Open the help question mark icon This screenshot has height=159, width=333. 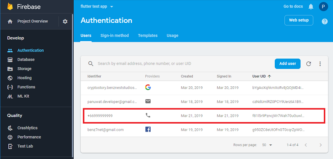[x=325, y=22]
